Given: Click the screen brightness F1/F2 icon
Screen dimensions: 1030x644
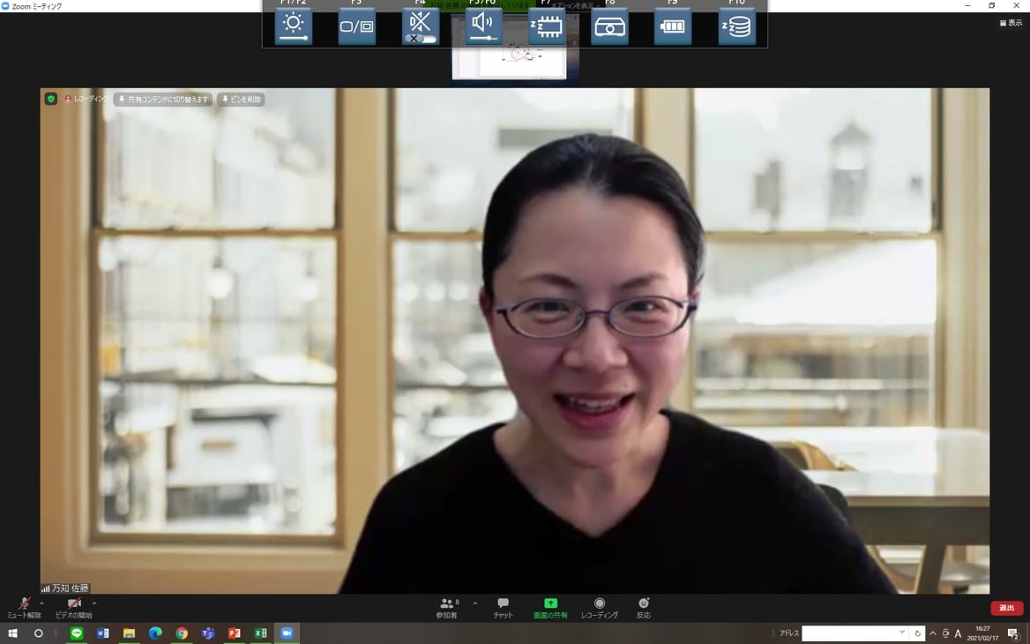Looking at the screenshot, I should [x=294, y=26].
